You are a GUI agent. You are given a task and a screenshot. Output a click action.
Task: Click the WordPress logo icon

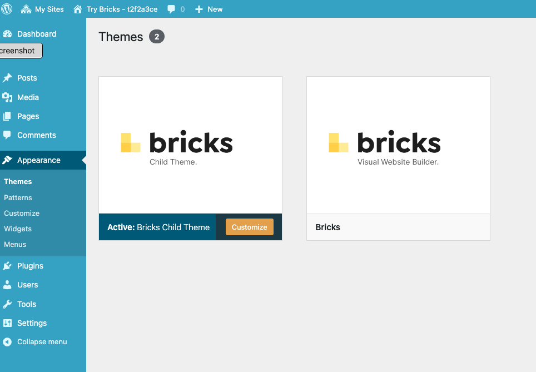7,9
